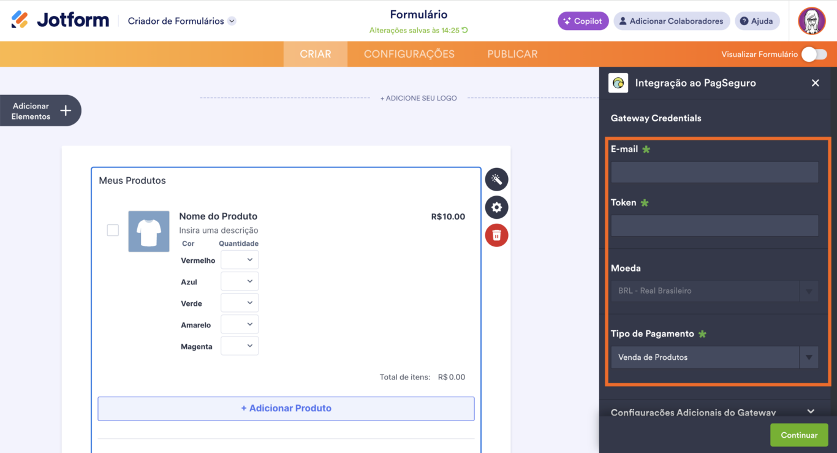Click the Insira uma descrição text
Image resolution: width=837 pixels, height=453 pixels.
[x=219, y=230]
